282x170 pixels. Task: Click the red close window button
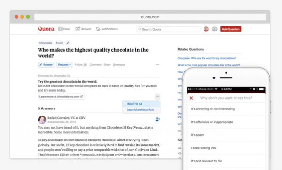pos(16,17)
